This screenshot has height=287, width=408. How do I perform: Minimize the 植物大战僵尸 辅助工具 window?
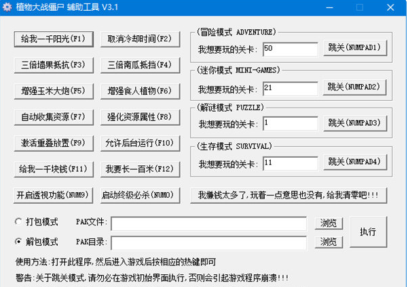(330, 7)
